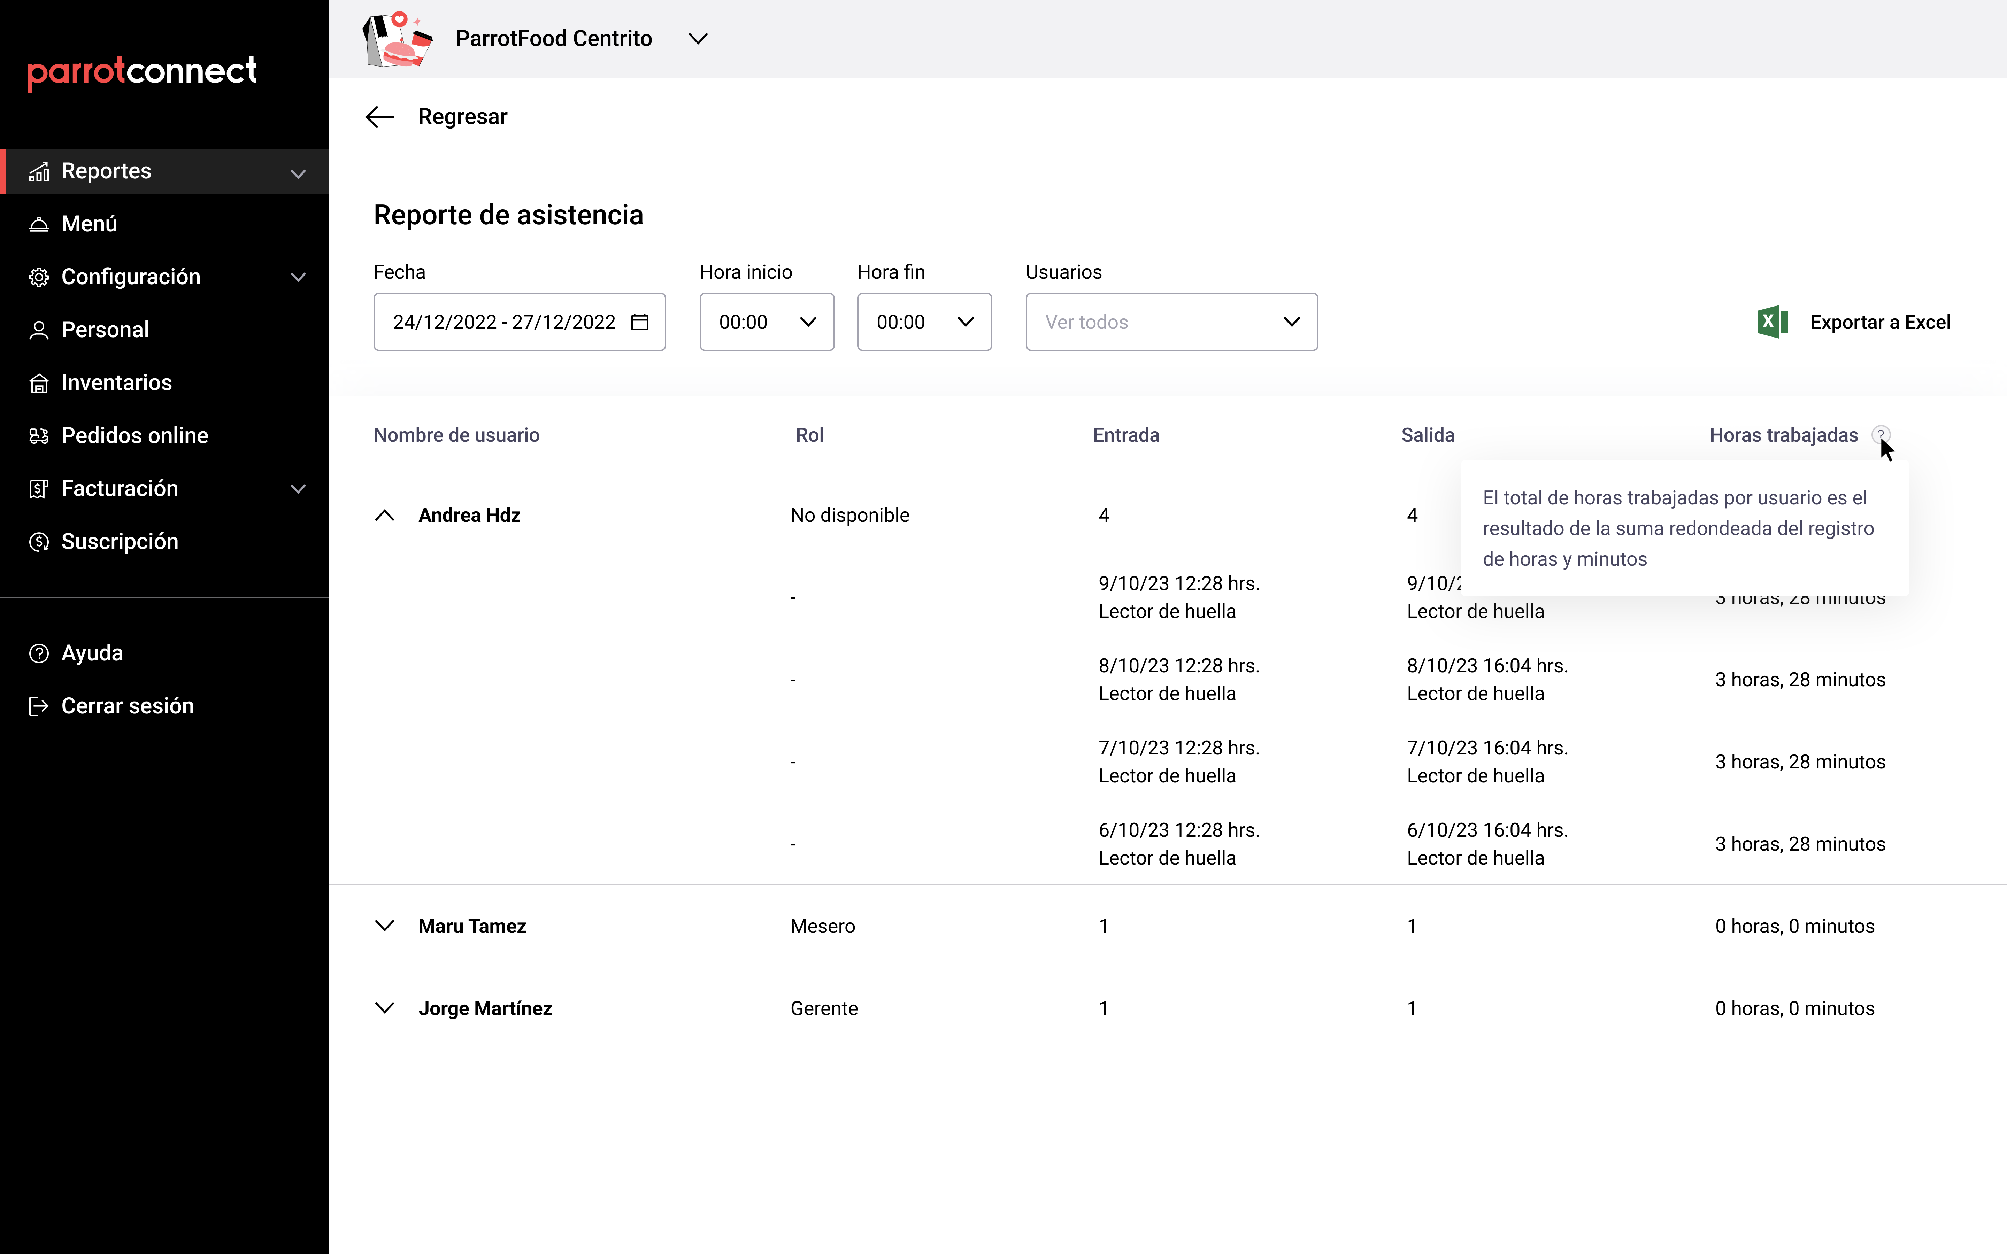The width and height of the screenshot is (2007, 1254).
Task: Open the Personal section
Action: coord(105,330)
